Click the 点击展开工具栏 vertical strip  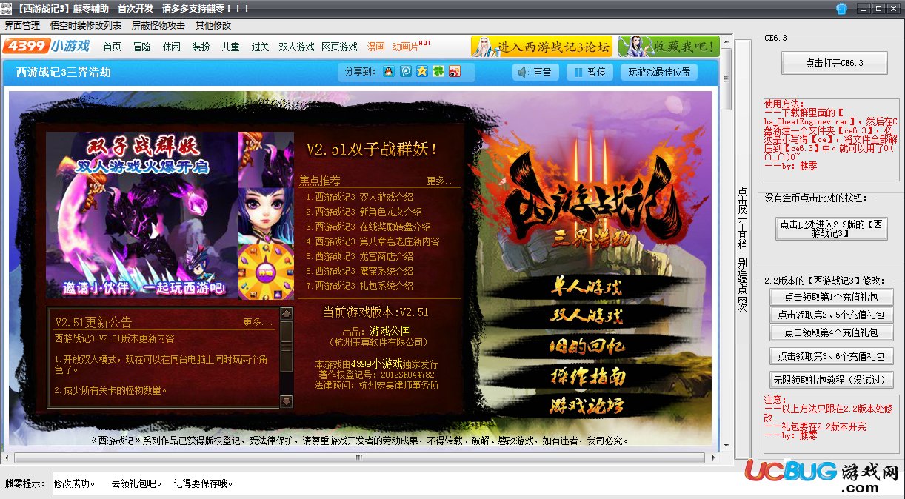click(x=743, y=249)
